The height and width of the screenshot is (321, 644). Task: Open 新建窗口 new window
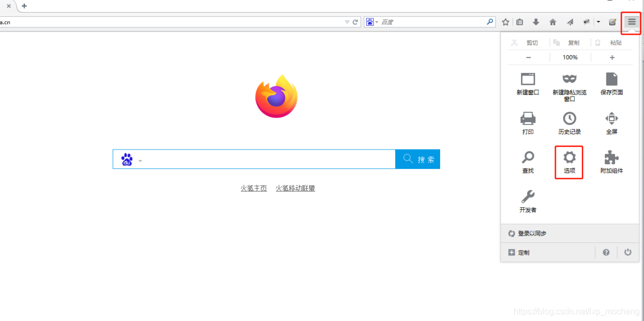[528, 84]
